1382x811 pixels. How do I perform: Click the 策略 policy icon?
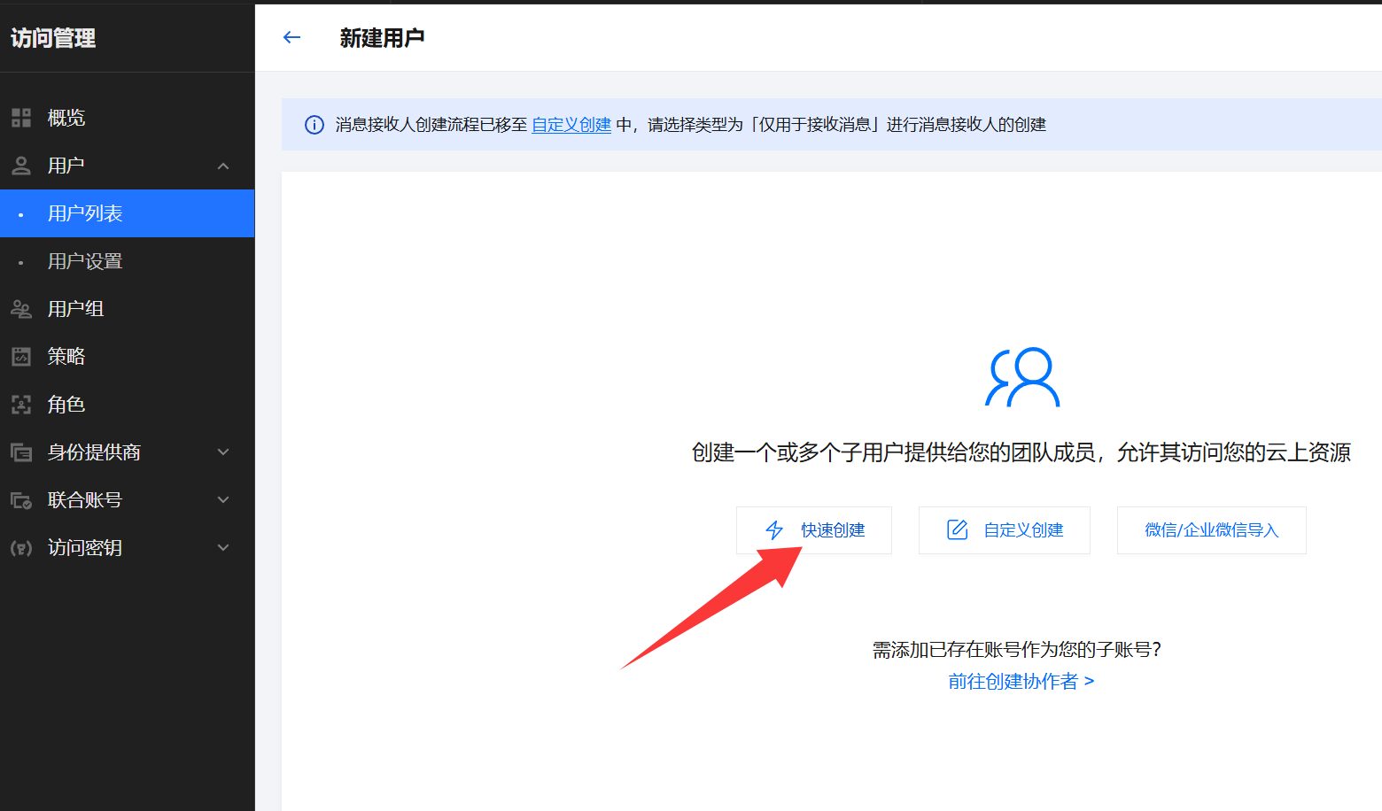21,357
